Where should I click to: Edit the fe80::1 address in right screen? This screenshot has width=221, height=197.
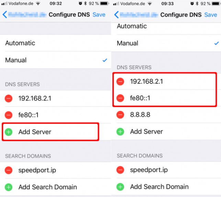pyautogui.click(x=140, y=98)
